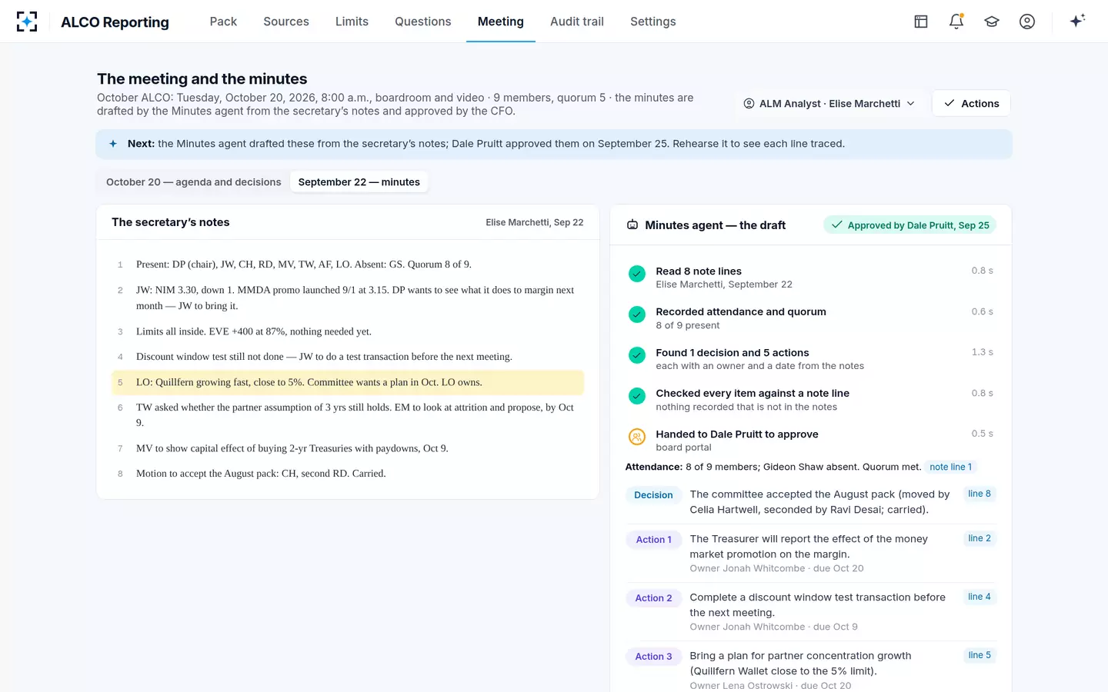
Task: Switch to October 20 — agenda and decisions
Action: pos(194,182)
